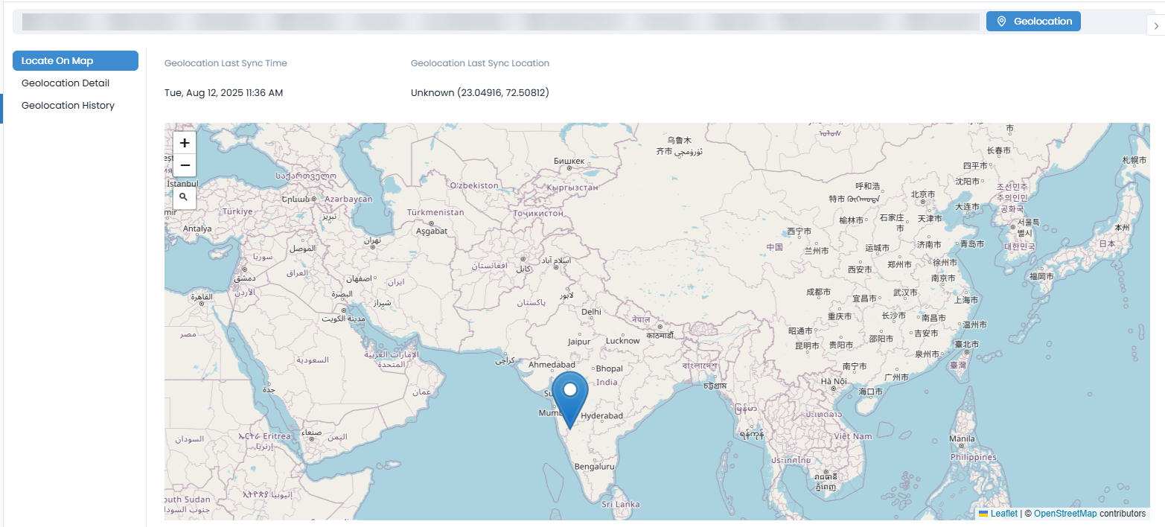Open the Leaflet attribution link
1165x527 pixels.
[x=1004, y=513]
